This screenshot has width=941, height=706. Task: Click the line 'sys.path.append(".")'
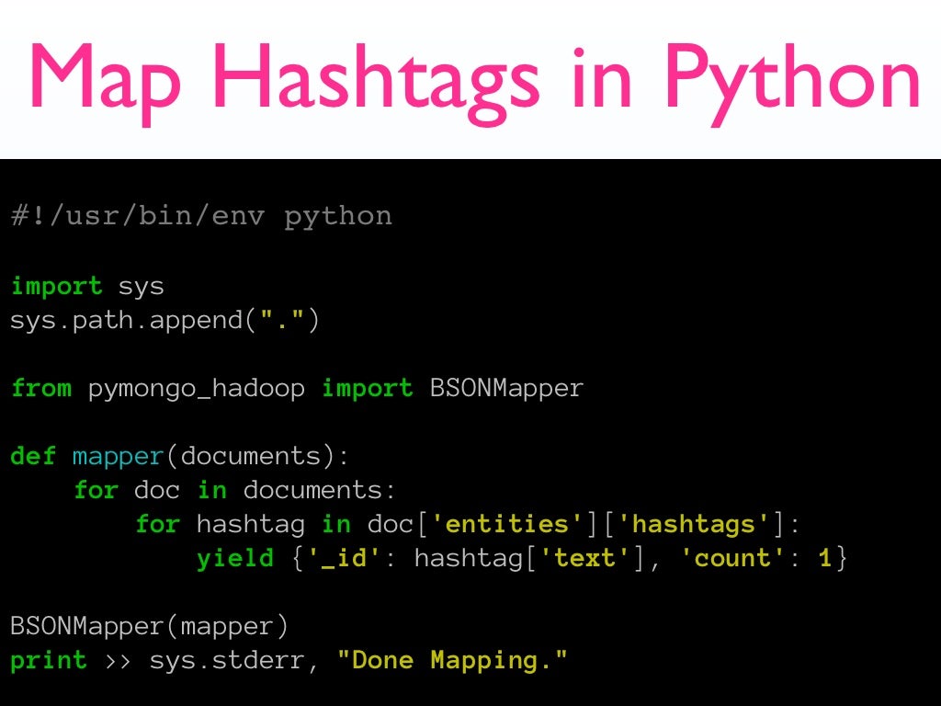(x=164, y=320)
